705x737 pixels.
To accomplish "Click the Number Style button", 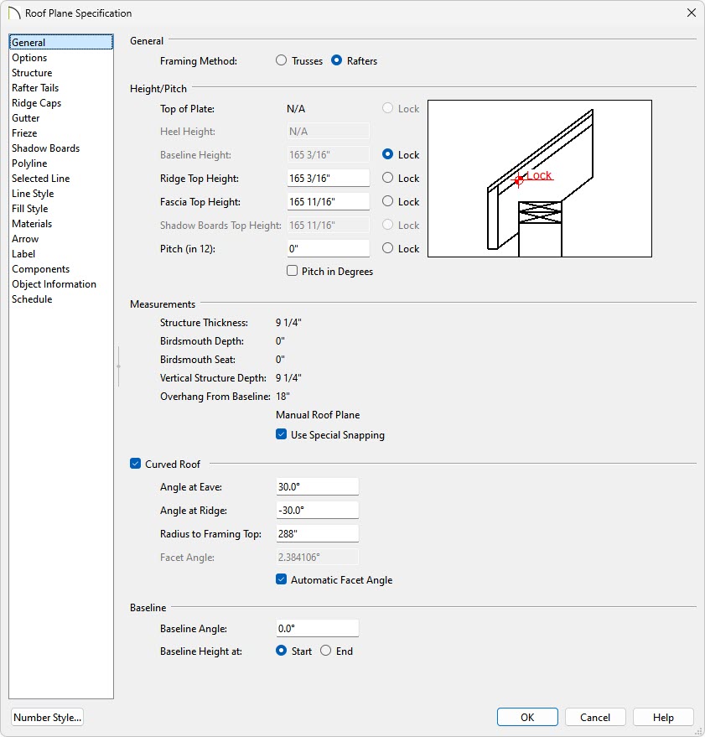I will click(x=47, y=717).
